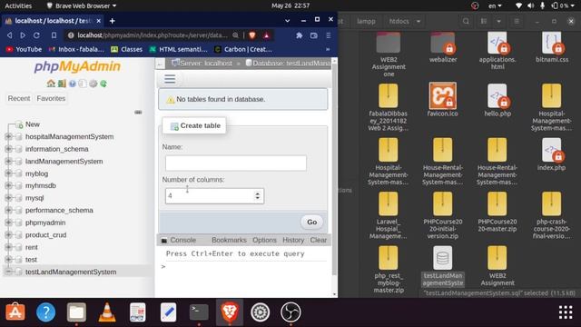This screenshot has width=581, height=327.
Task: Open phpMyAdmin hamburger menu above the notice
Action: (170, 79)
